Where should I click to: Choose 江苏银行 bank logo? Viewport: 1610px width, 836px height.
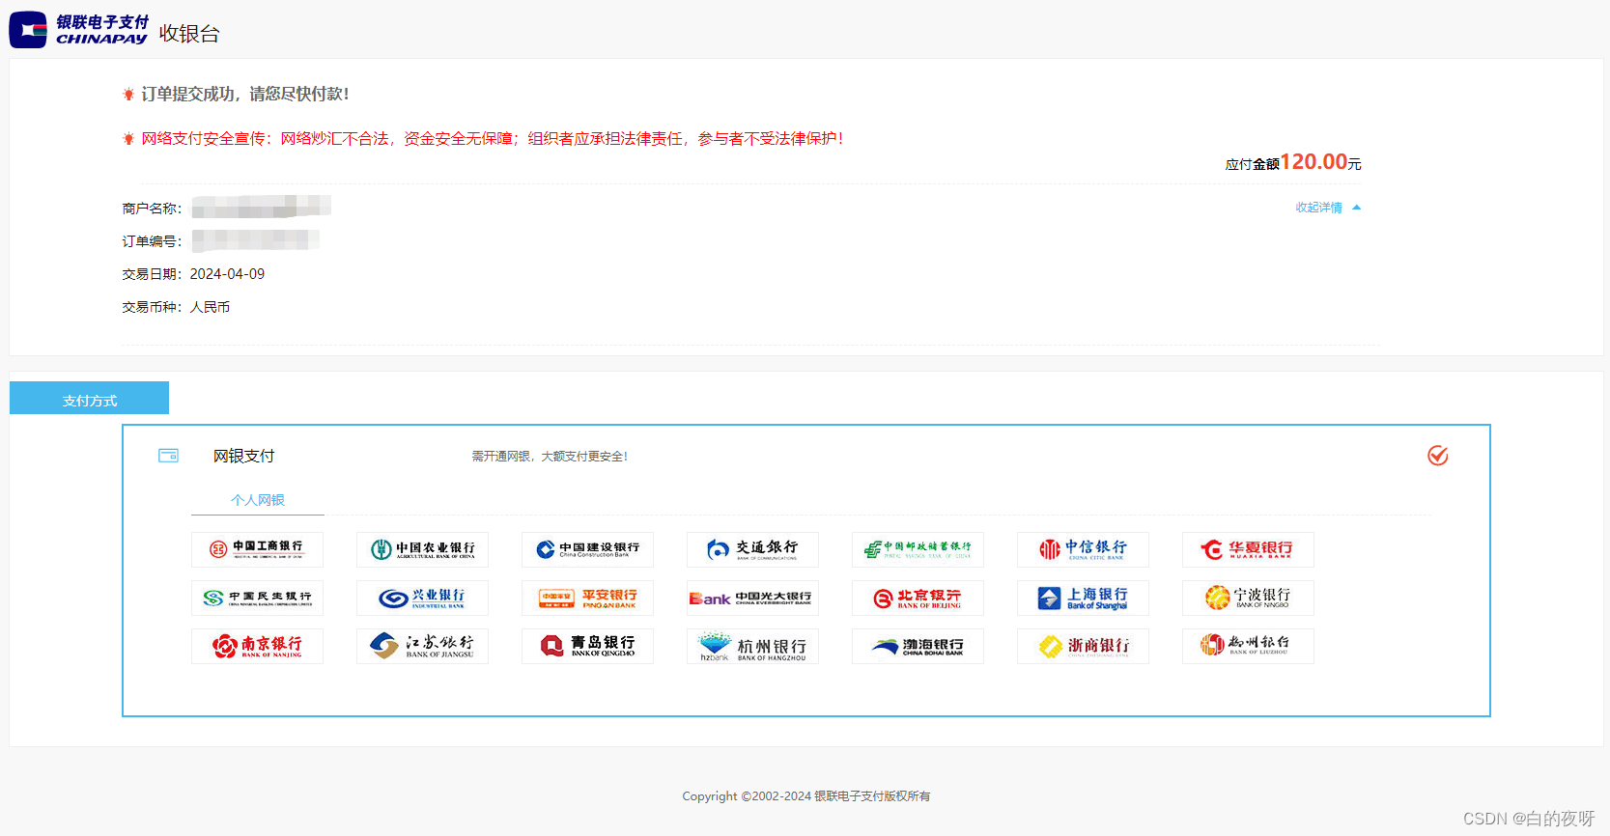click(422, 646)
